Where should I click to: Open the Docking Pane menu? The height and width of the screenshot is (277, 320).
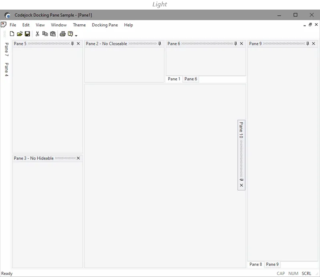coord(105,25)
